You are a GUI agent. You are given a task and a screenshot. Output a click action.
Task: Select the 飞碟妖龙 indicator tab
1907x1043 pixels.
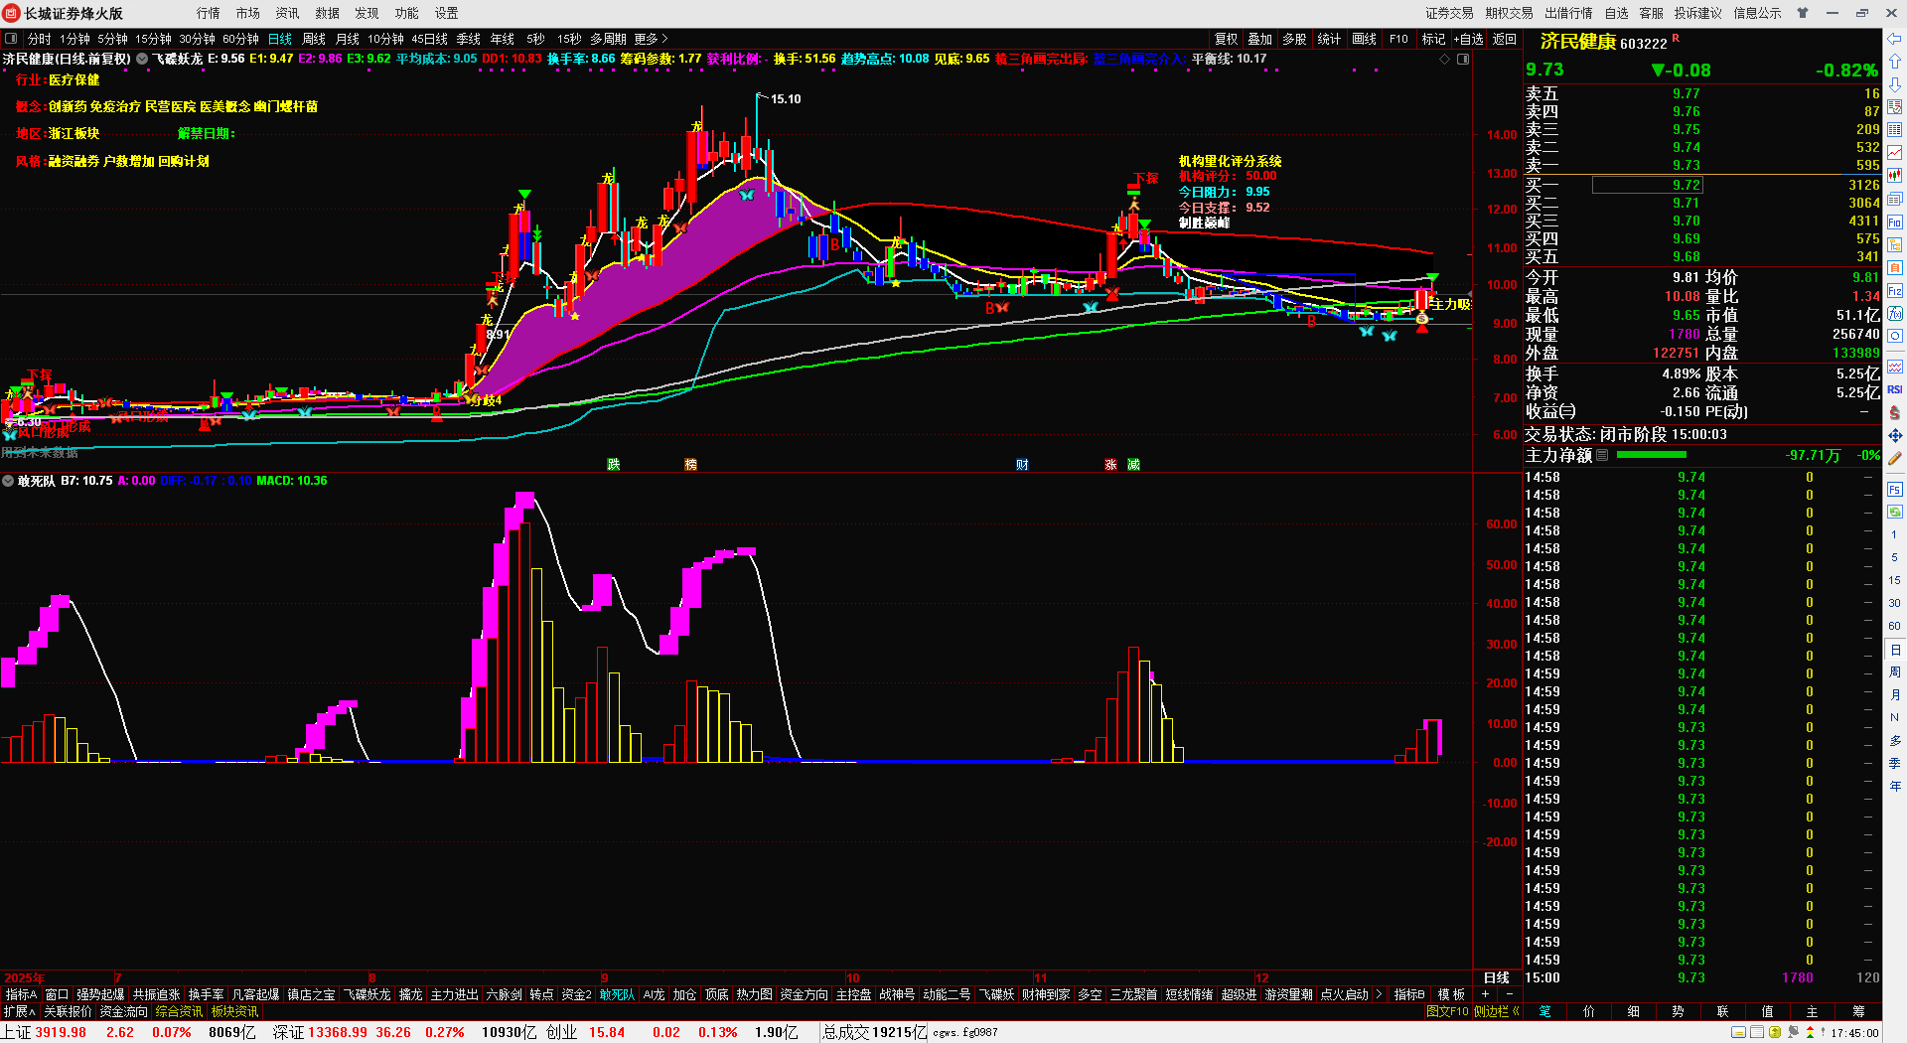[x=367, y=994]
